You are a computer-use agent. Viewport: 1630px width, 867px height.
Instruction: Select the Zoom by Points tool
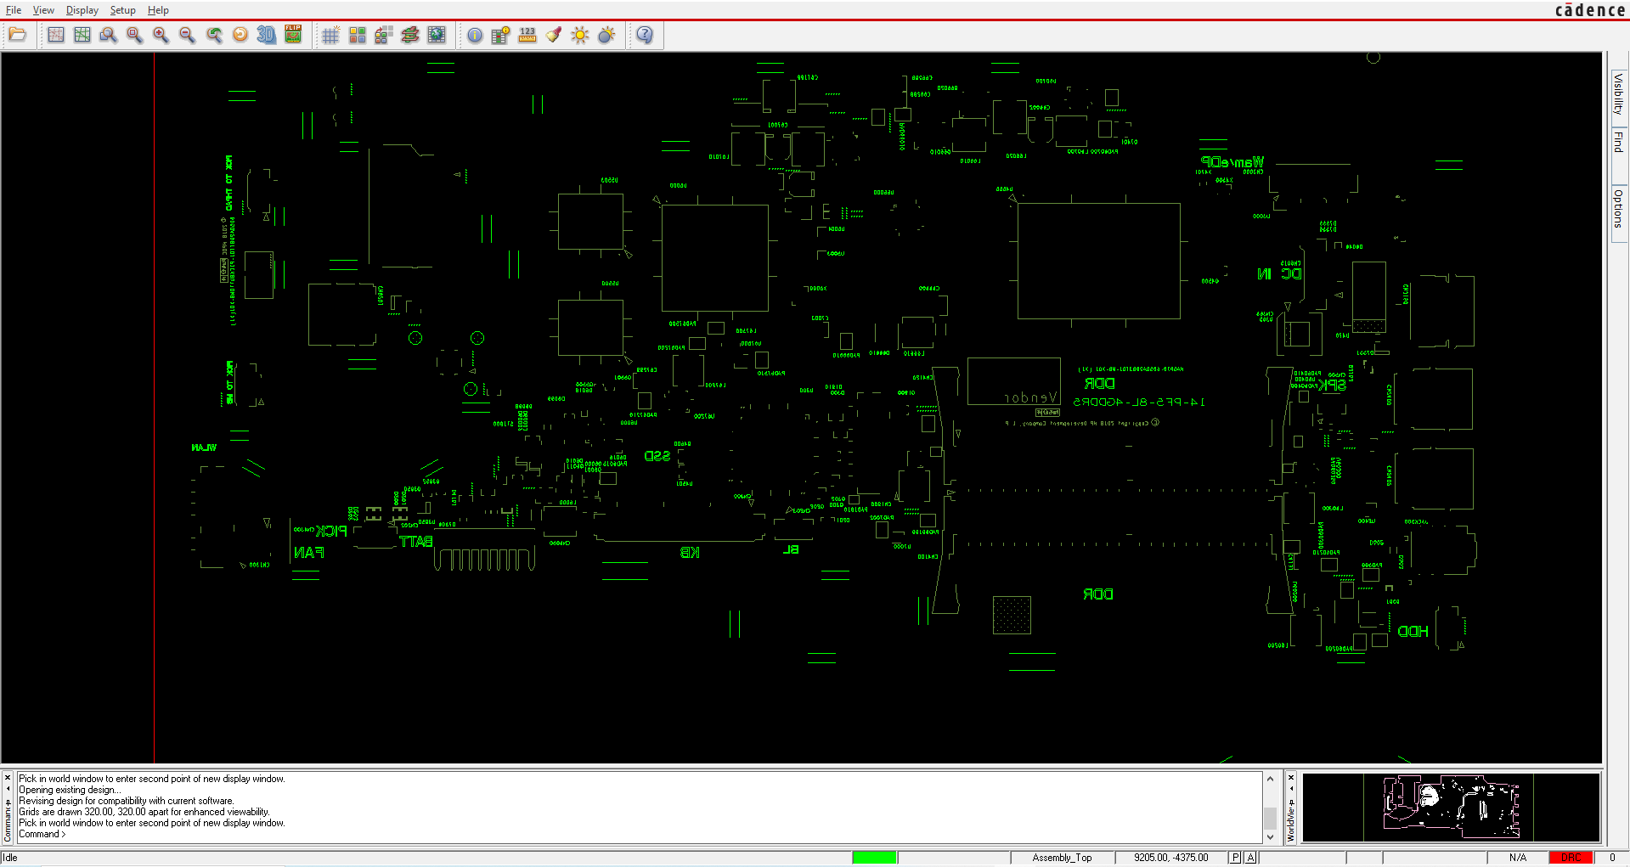coord(108,35)
